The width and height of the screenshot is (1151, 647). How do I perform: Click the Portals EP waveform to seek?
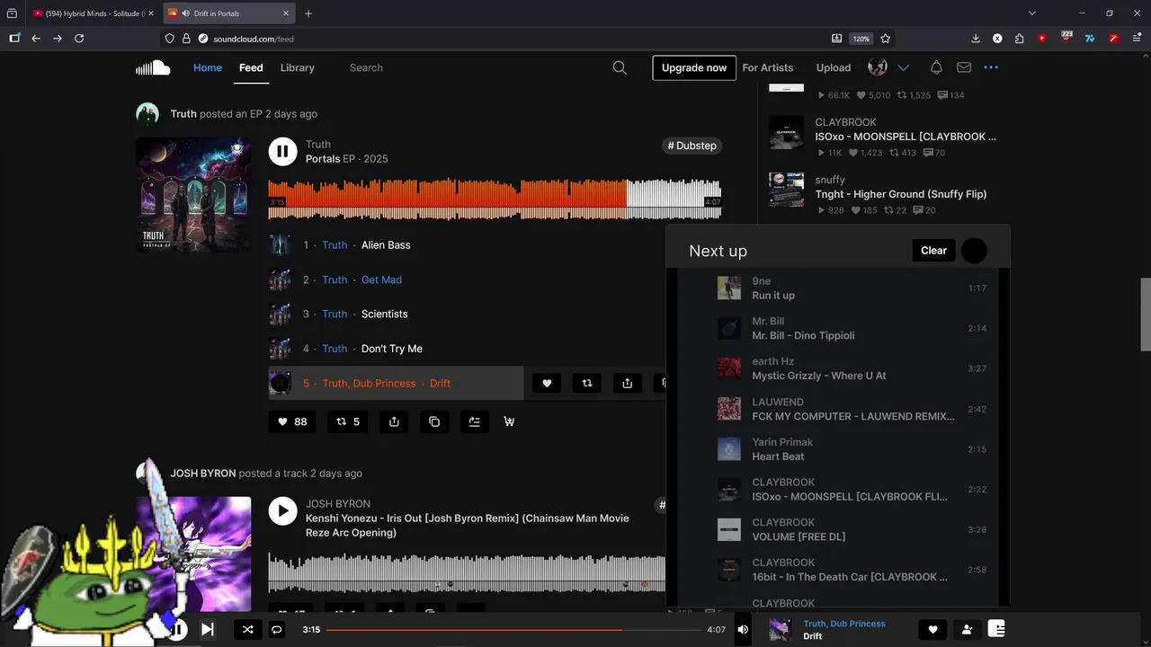tap(495, 199)
